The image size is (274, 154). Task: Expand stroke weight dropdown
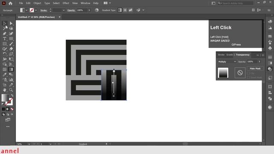[x=64, y=10]
